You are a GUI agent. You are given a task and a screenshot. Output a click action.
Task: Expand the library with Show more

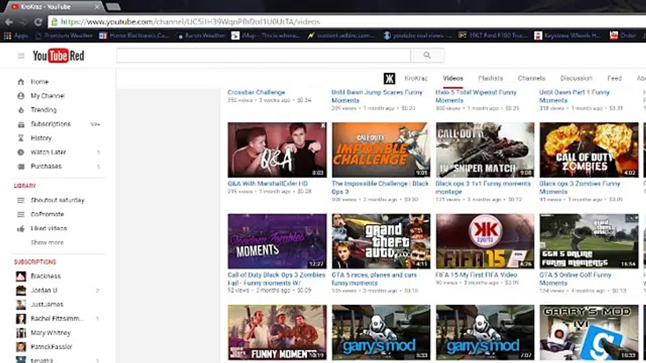click(47, 243)
